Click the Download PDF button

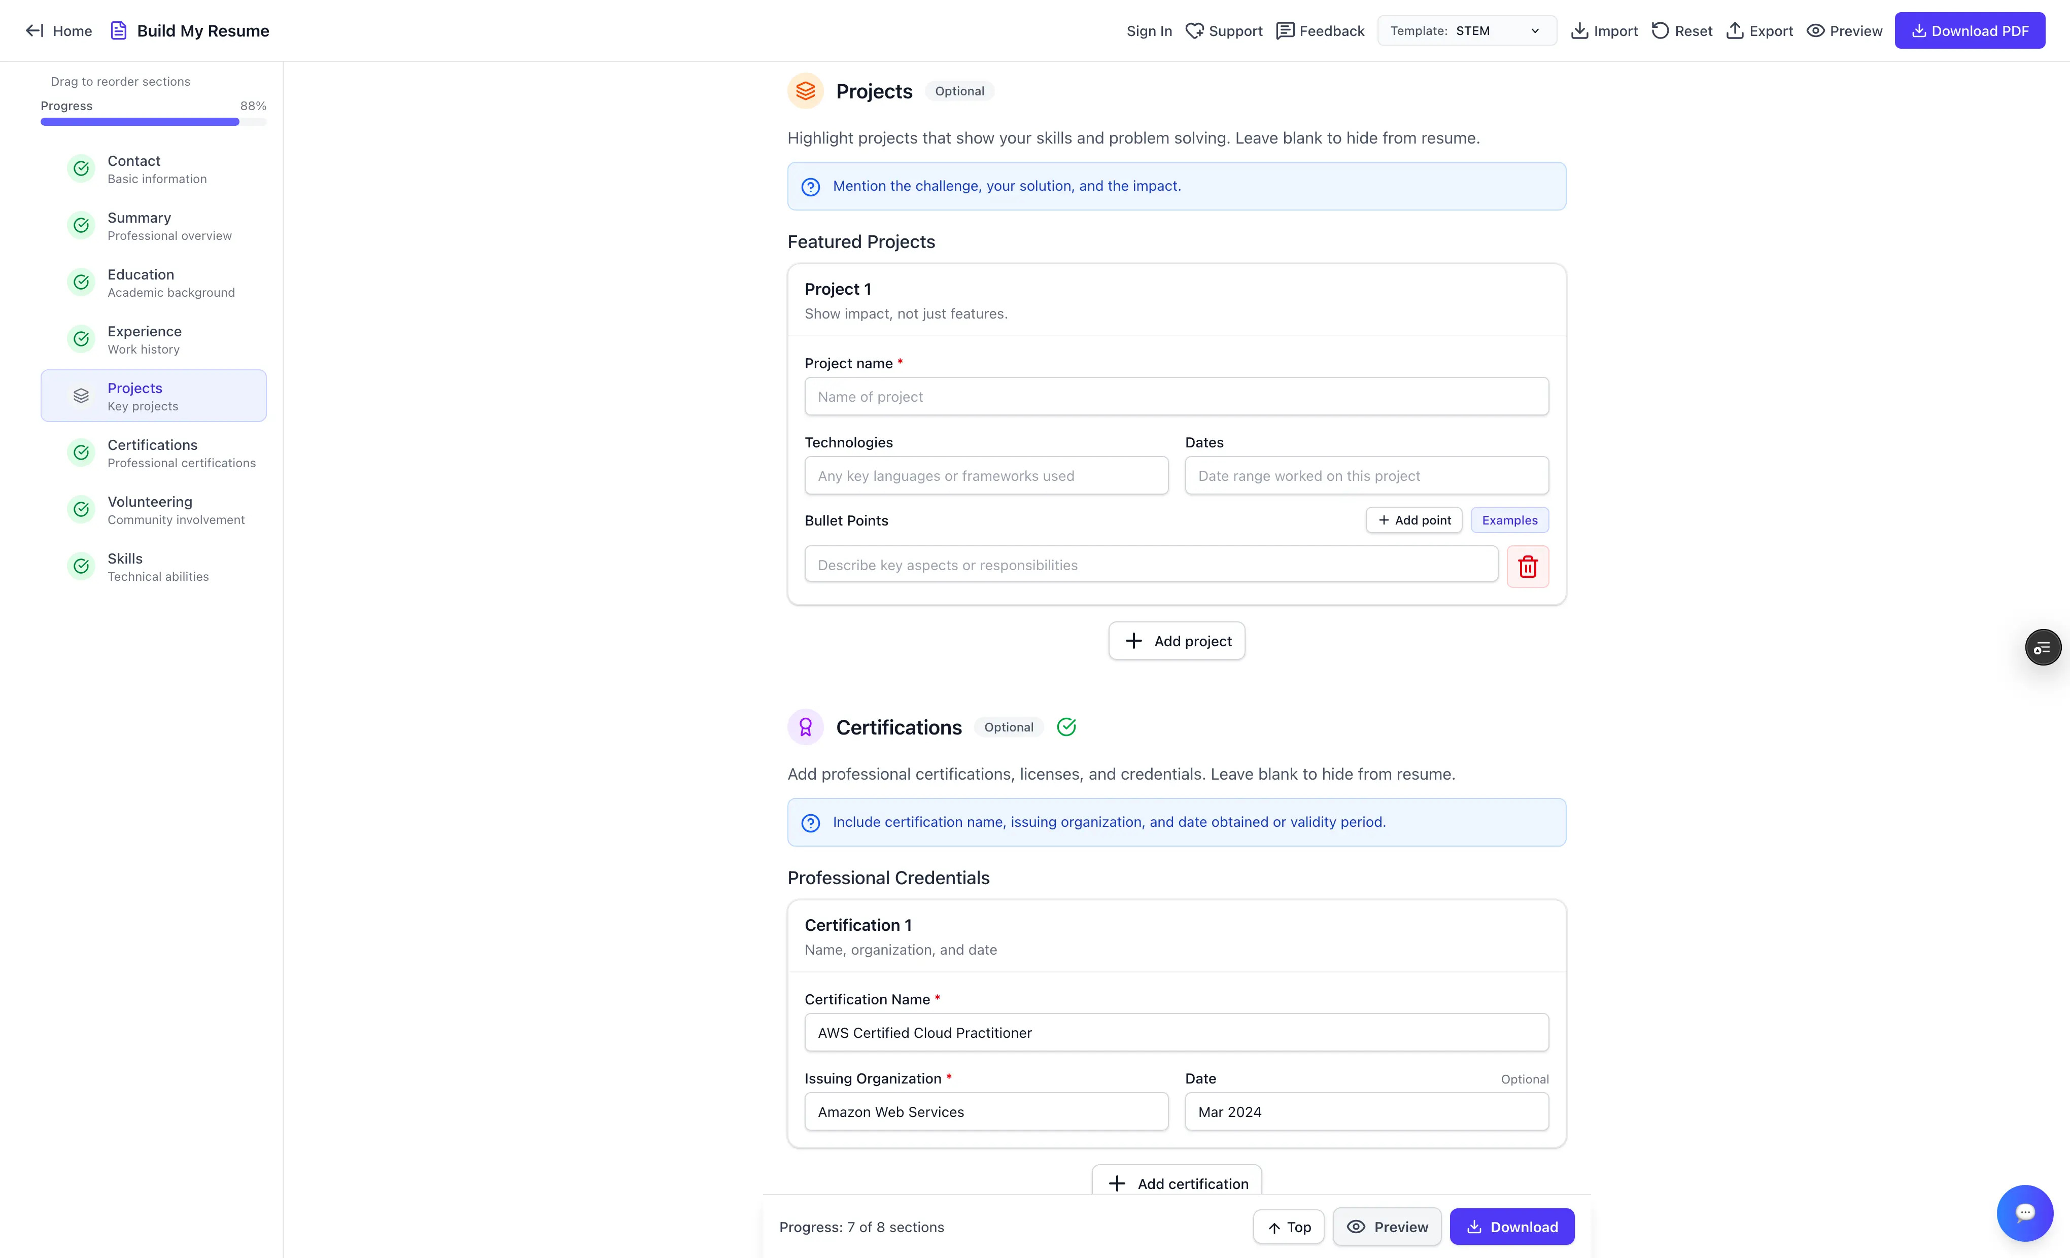pos(1969,31)
